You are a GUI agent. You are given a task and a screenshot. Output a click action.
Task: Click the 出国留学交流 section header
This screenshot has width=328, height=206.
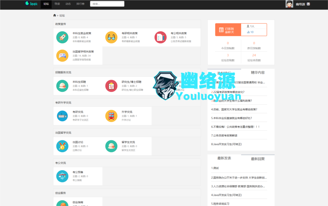tap(63, 133)
